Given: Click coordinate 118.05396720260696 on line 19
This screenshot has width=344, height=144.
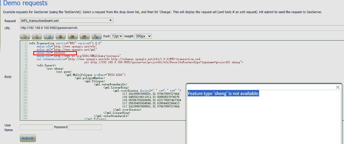Looking at the screenshot, I should point(136,100).
